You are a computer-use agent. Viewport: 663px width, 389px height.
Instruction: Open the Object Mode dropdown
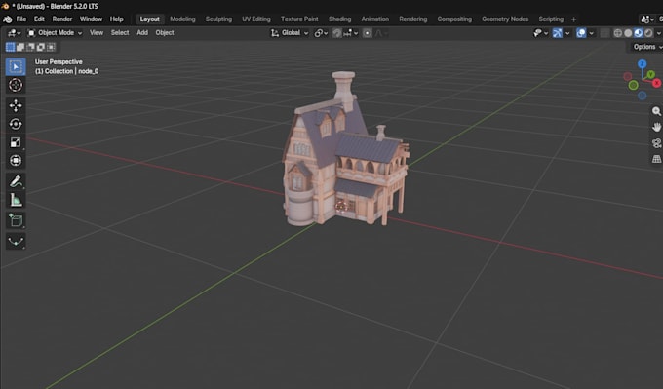pos(55,33)
